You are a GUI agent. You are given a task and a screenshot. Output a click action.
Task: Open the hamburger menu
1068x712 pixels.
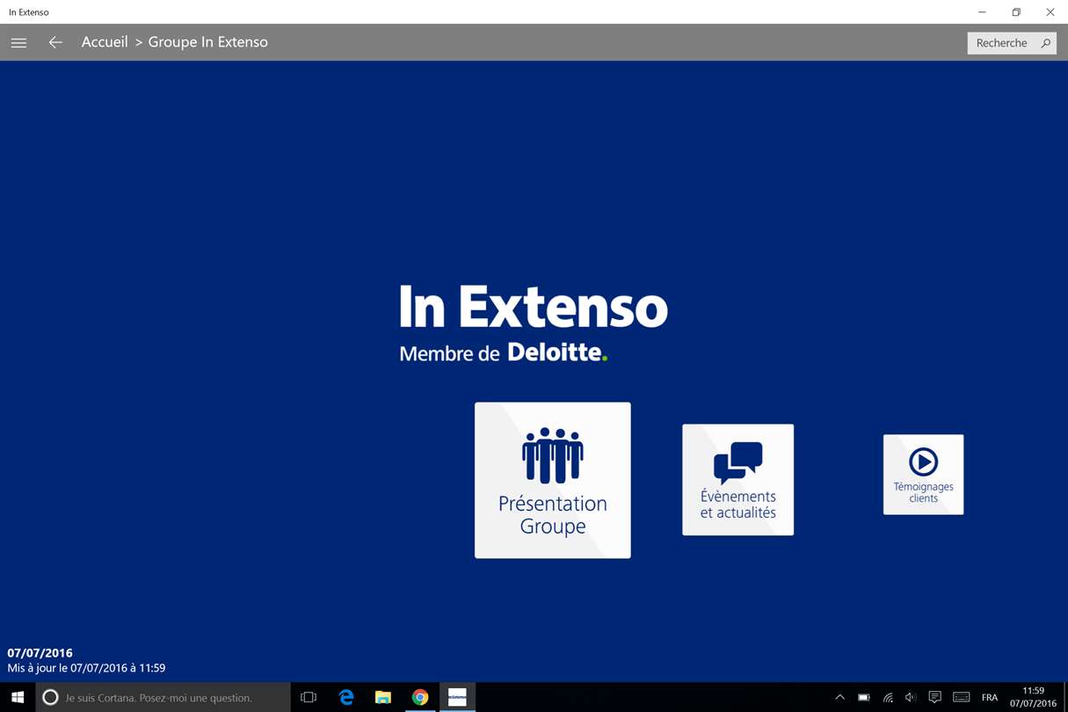click(18, 42)
